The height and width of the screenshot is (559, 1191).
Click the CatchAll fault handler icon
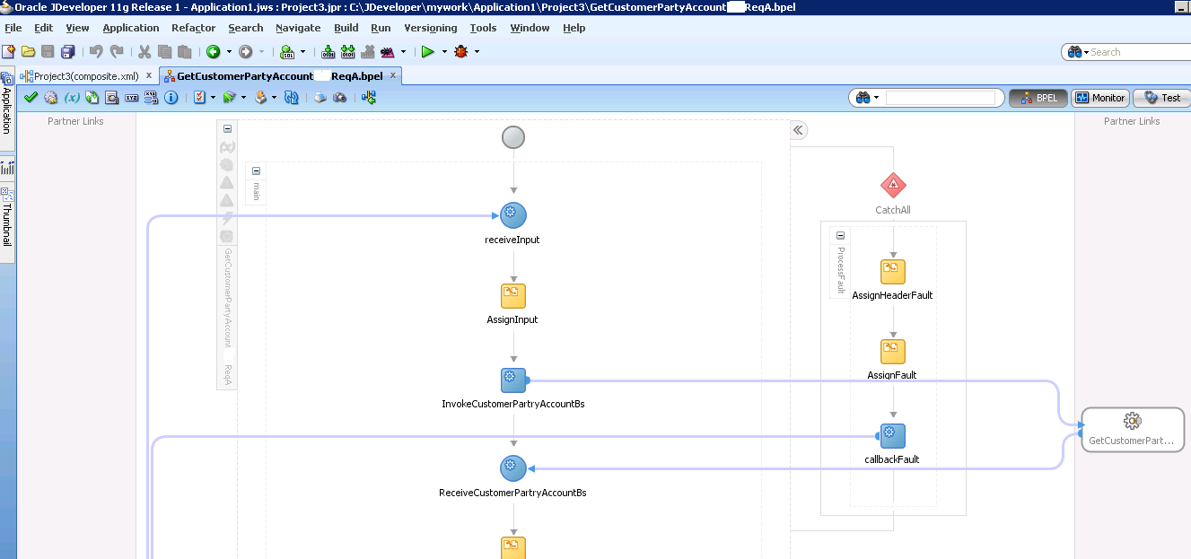892,186
